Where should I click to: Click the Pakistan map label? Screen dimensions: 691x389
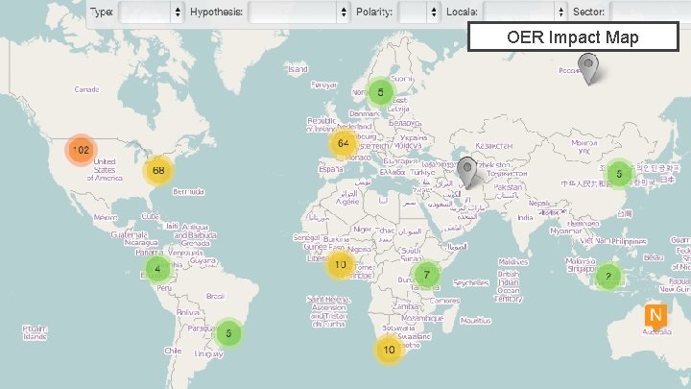click(x=508, y=187)
